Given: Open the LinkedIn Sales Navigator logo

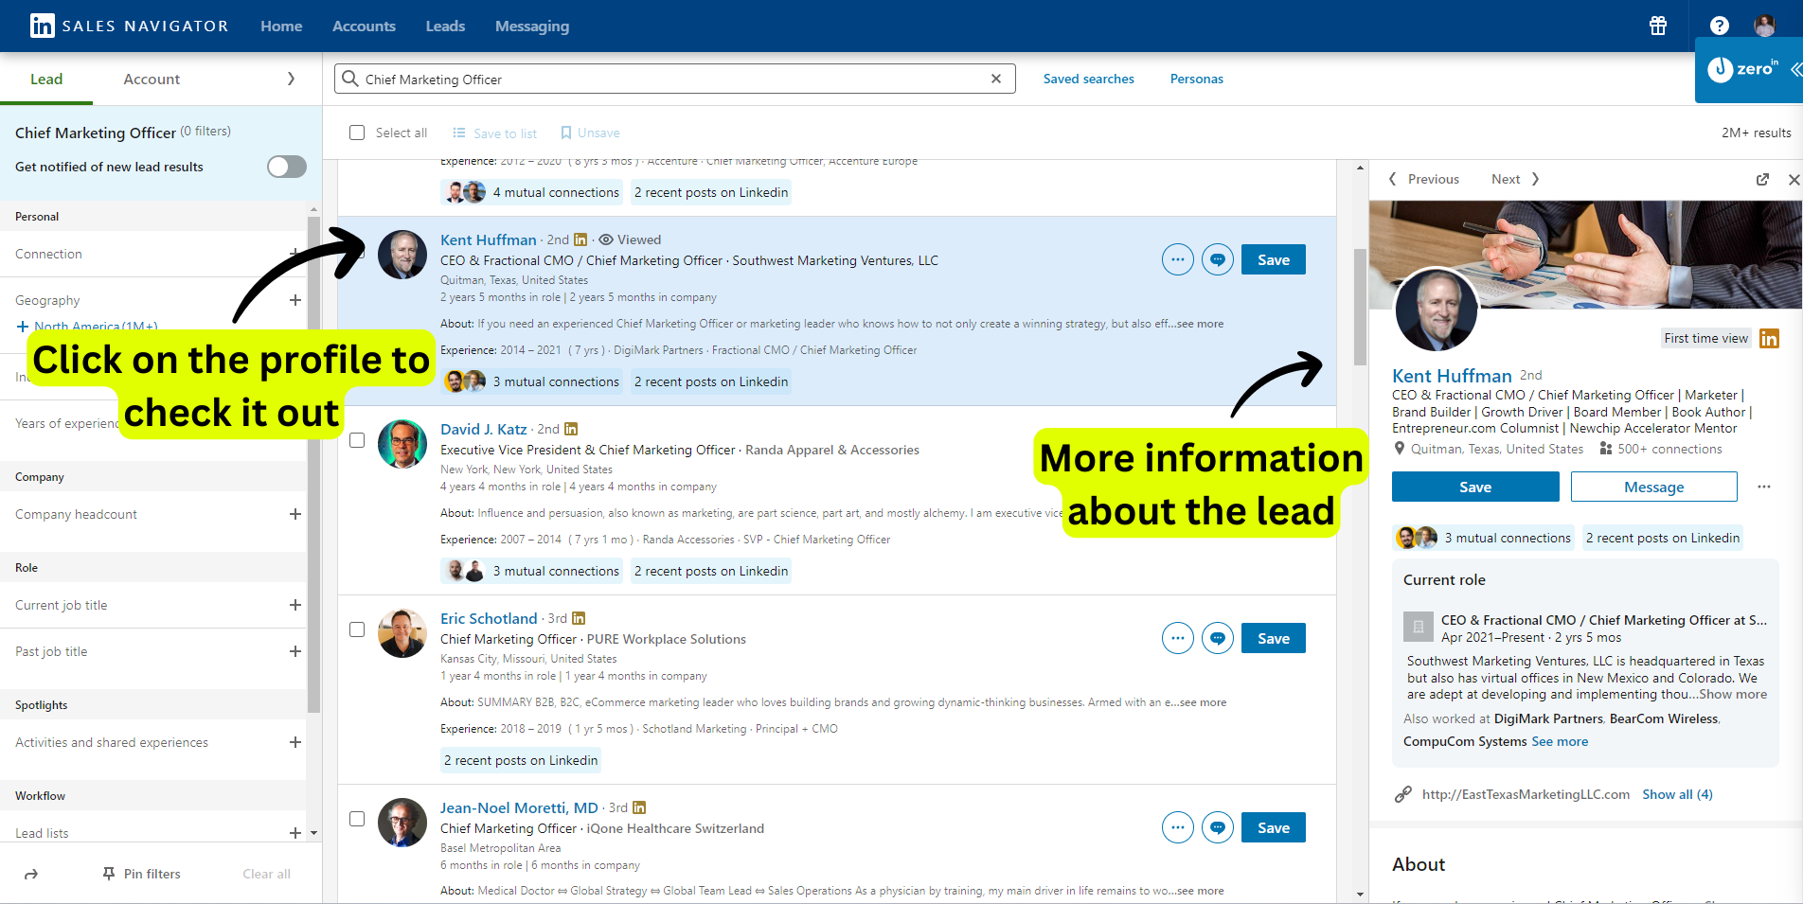Looking at the screenshot, I should pos(129,26).
